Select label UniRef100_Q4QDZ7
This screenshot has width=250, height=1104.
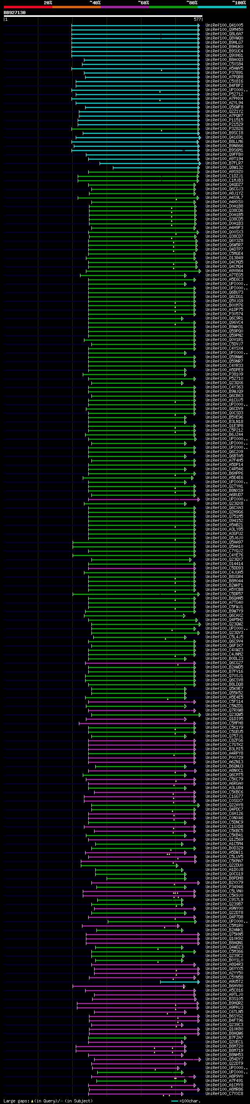[x=224, y=185]
